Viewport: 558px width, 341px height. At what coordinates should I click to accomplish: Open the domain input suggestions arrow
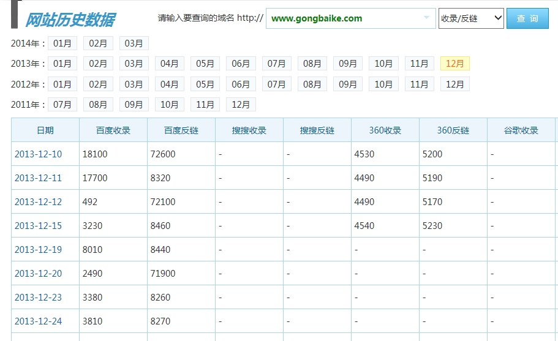click(x=426, y=17)
